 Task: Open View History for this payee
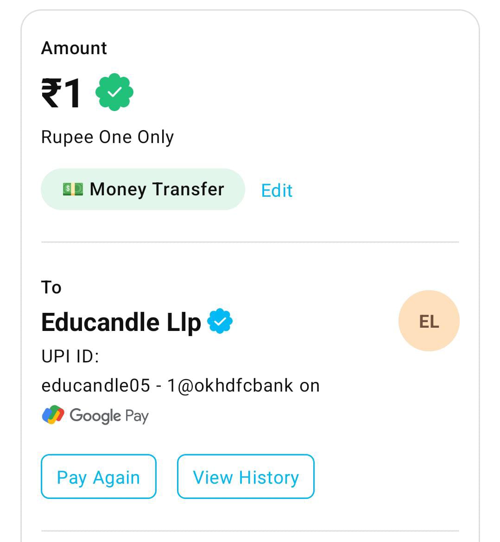[246, 477]
